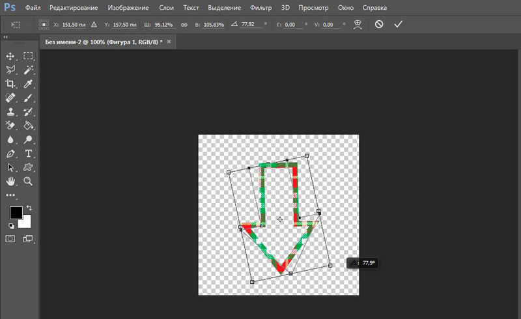Select the Eyedropper tool

click(x=28, y=84)
